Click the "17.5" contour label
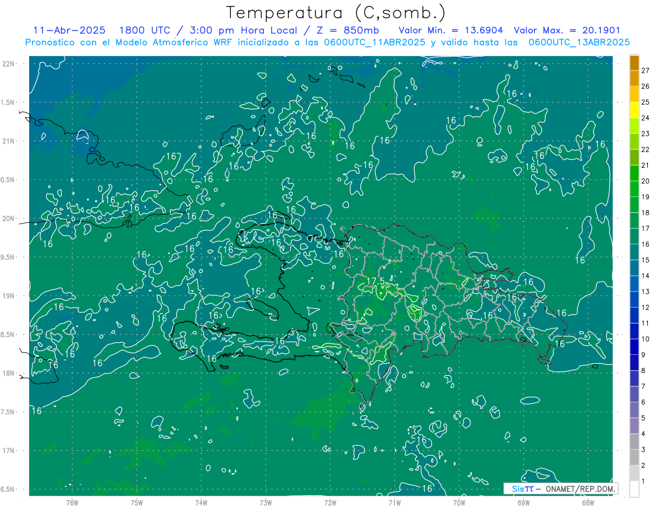Screen dimensions: 660x510 (x=375, y=281)
